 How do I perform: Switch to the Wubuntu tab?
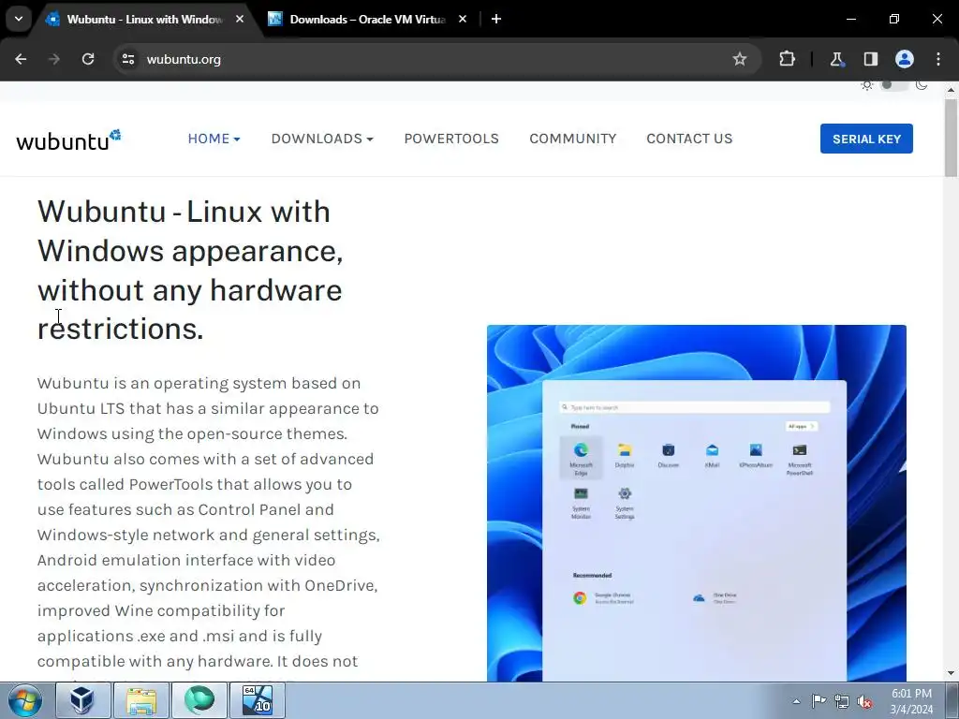tap(143, 19)
